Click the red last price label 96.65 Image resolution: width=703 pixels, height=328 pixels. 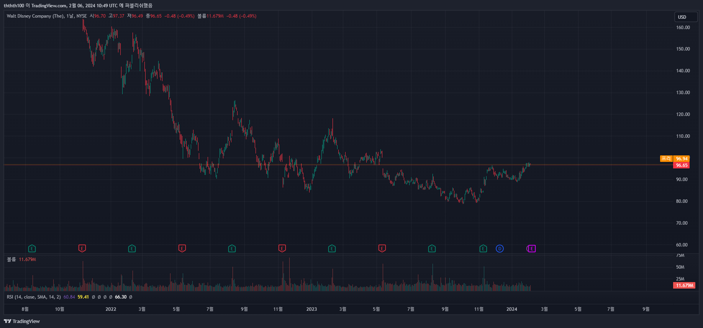click(682, 165)
